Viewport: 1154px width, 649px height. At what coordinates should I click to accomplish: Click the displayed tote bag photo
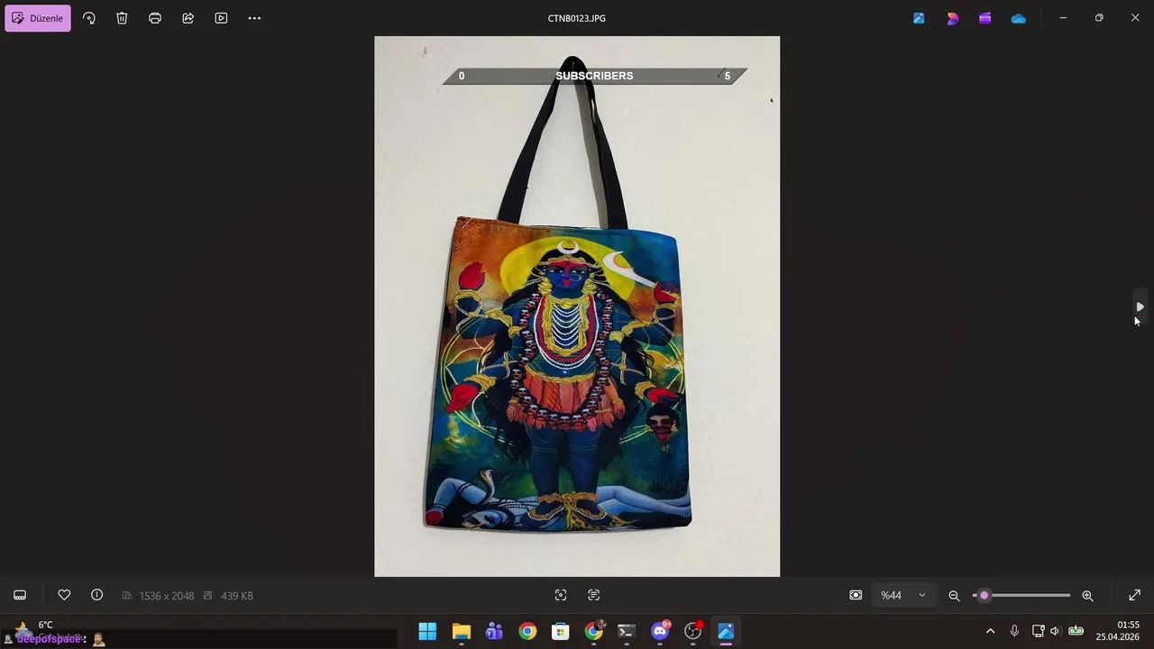tap(577, 306)
